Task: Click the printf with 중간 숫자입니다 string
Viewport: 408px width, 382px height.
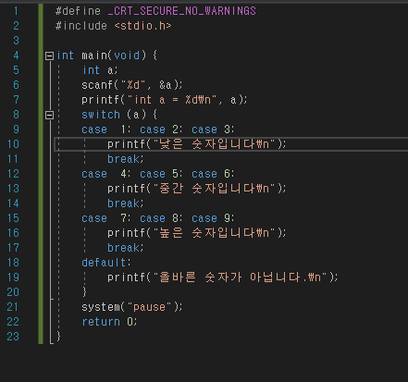Action: 197,189
